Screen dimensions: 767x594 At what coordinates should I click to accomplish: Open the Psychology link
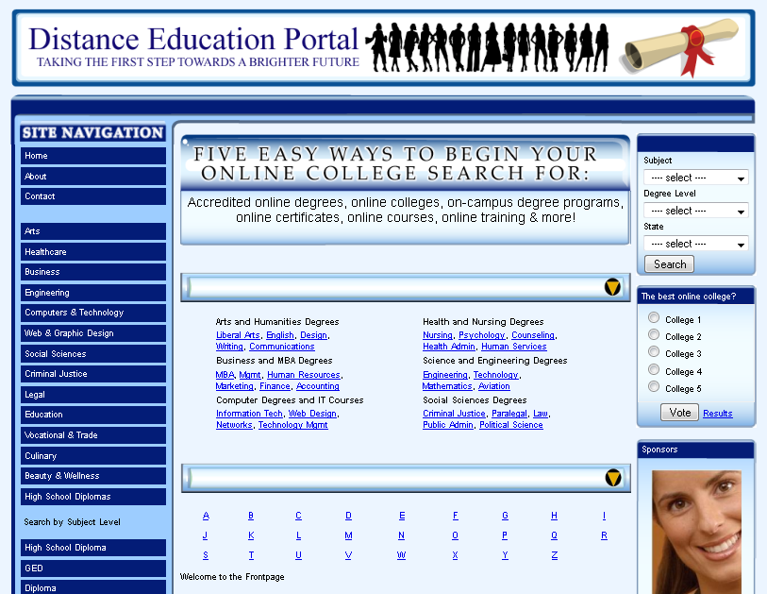point(482,335)
